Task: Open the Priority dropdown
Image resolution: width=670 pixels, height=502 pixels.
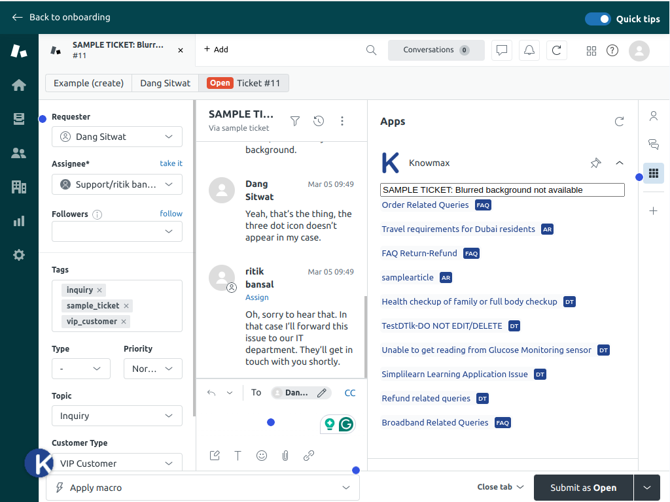Action: click(x=152, y=369)
